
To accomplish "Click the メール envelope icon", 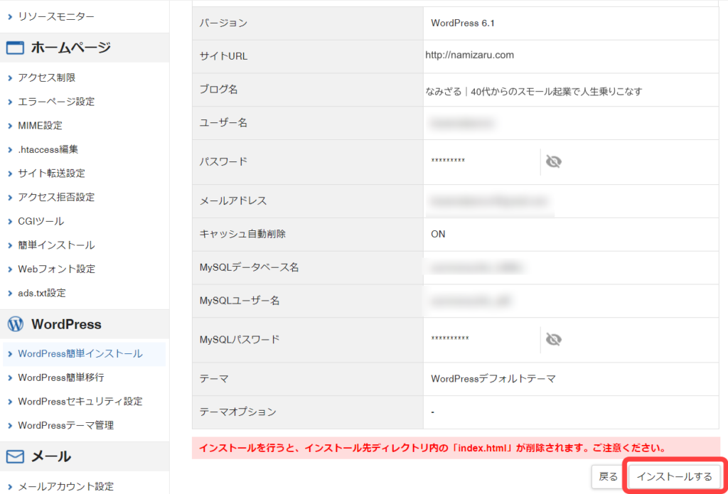I will click(x=16, y=457).
